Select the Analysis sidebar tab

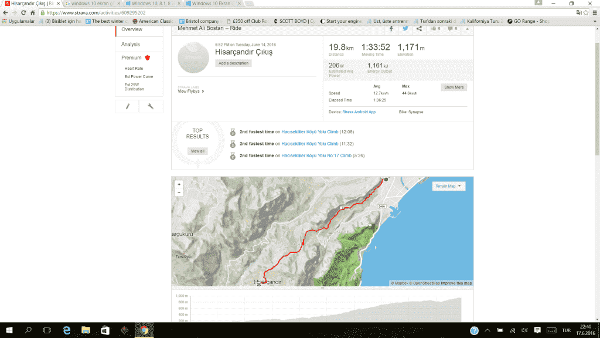pos(131,45)
